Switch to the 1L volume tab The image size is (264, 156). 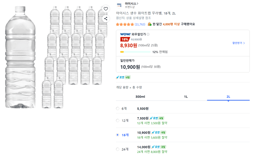click(186, 97)
